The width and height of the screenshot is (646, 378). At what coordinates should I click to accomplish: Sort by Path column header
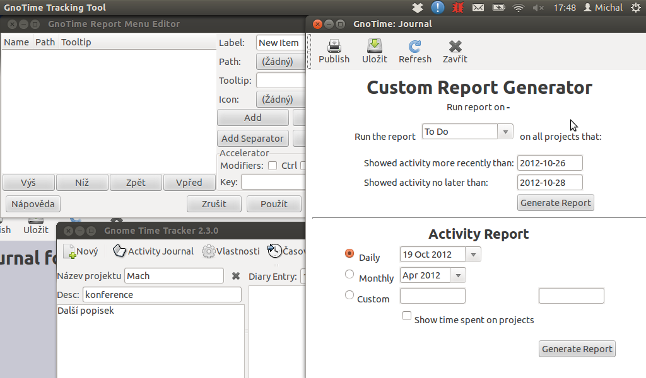click(45, 42)
